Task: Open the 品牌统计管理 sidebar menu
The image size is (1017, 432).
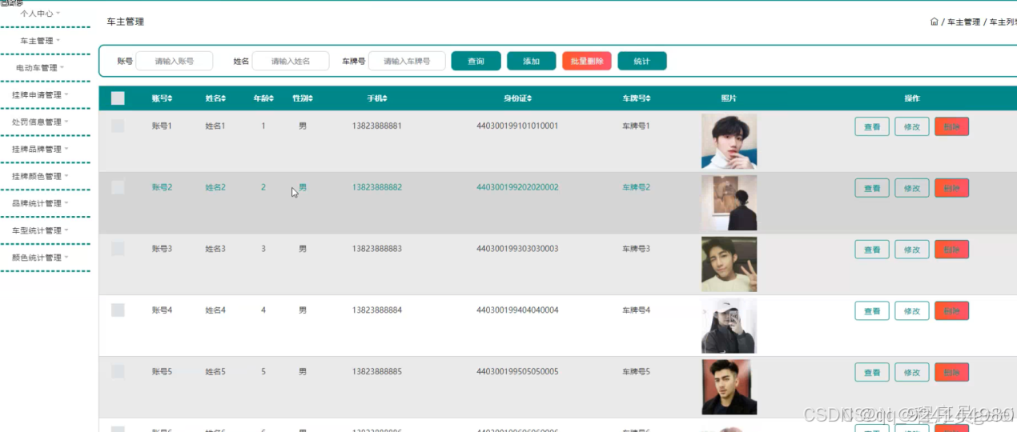Action: (41, 203)
